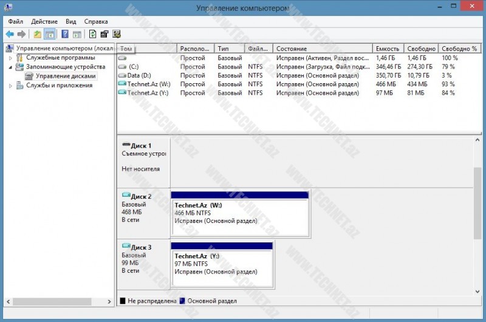Screen dimensions: 486x322
Task: Click the Computer Management title bar icon
Action: pos(9,7)
